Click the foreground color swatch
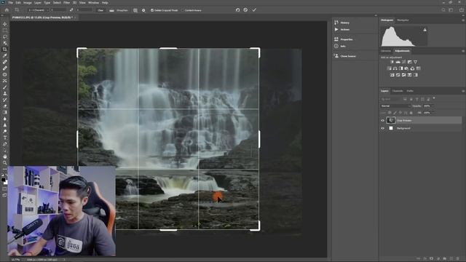This screenshot has width=466, height=262. [x=3, y=180]
